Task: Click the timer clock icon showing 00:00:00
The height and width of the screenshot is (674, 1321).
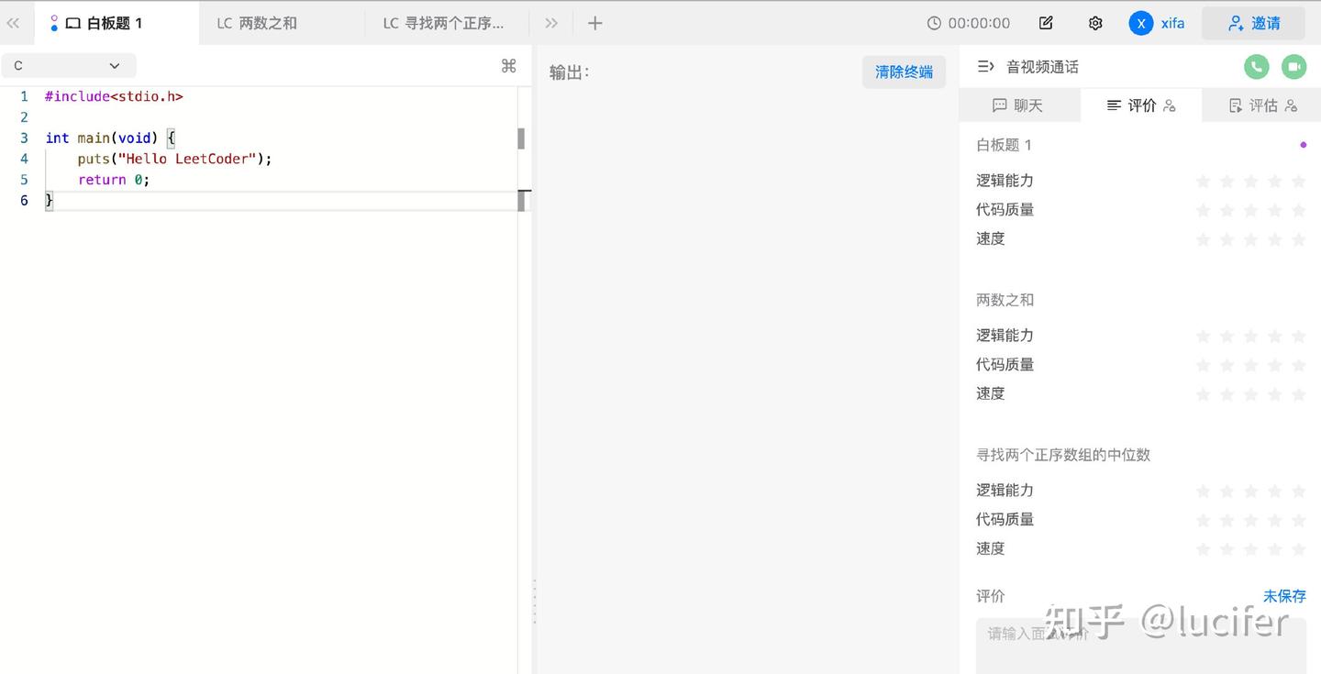Action: click(936, 23)
